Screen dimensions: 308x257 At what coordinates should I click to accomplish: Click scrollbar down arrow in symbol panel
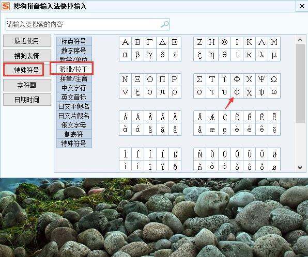300,167
